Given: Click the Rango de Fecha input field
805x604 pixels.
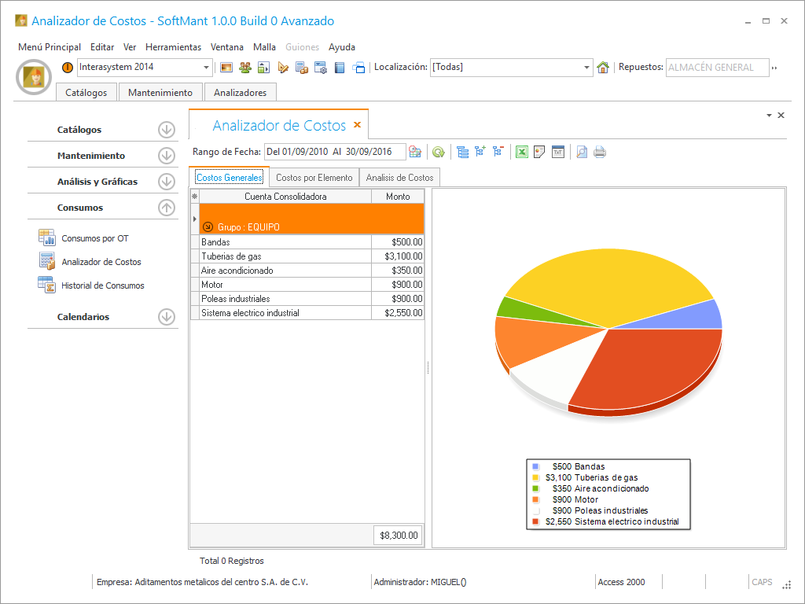Looking at the screenshot, I should tap(334, 152).
